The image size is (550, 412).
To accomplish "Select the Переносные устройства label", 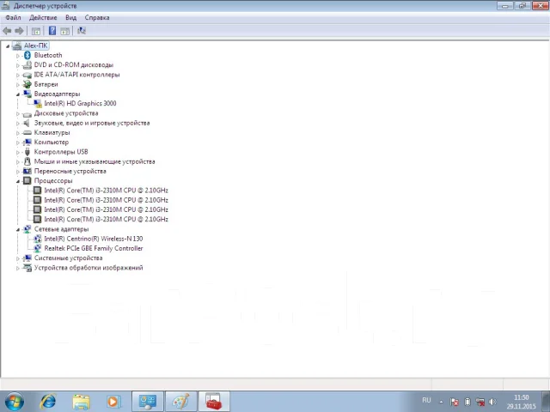I will point(70,171).
